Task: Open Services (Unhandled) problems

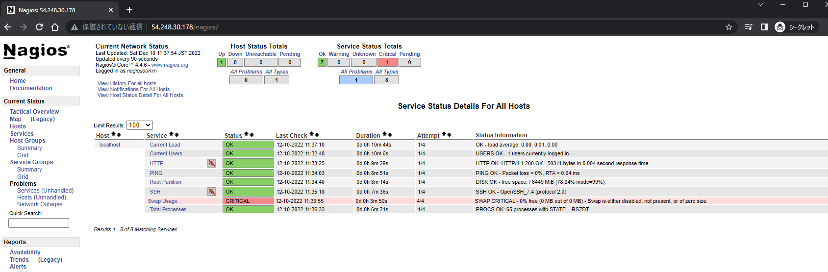Action: click(x=45, y=191)
